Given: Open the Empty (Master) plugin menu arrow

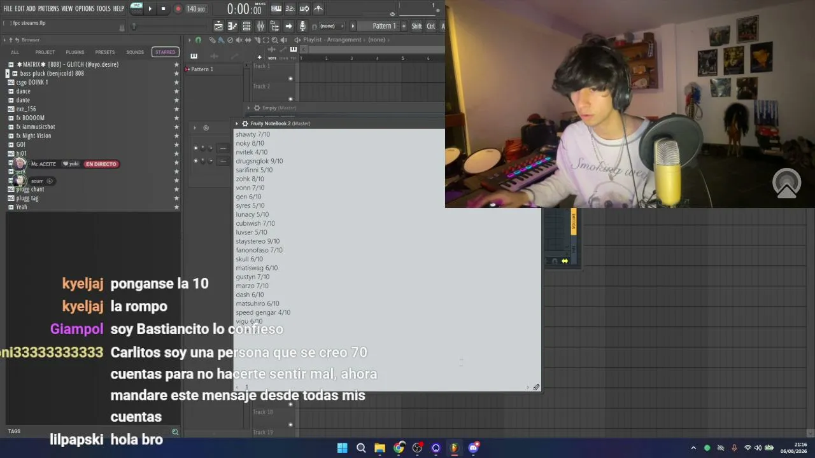Looking at the screenshot, I should pos(249,108).
